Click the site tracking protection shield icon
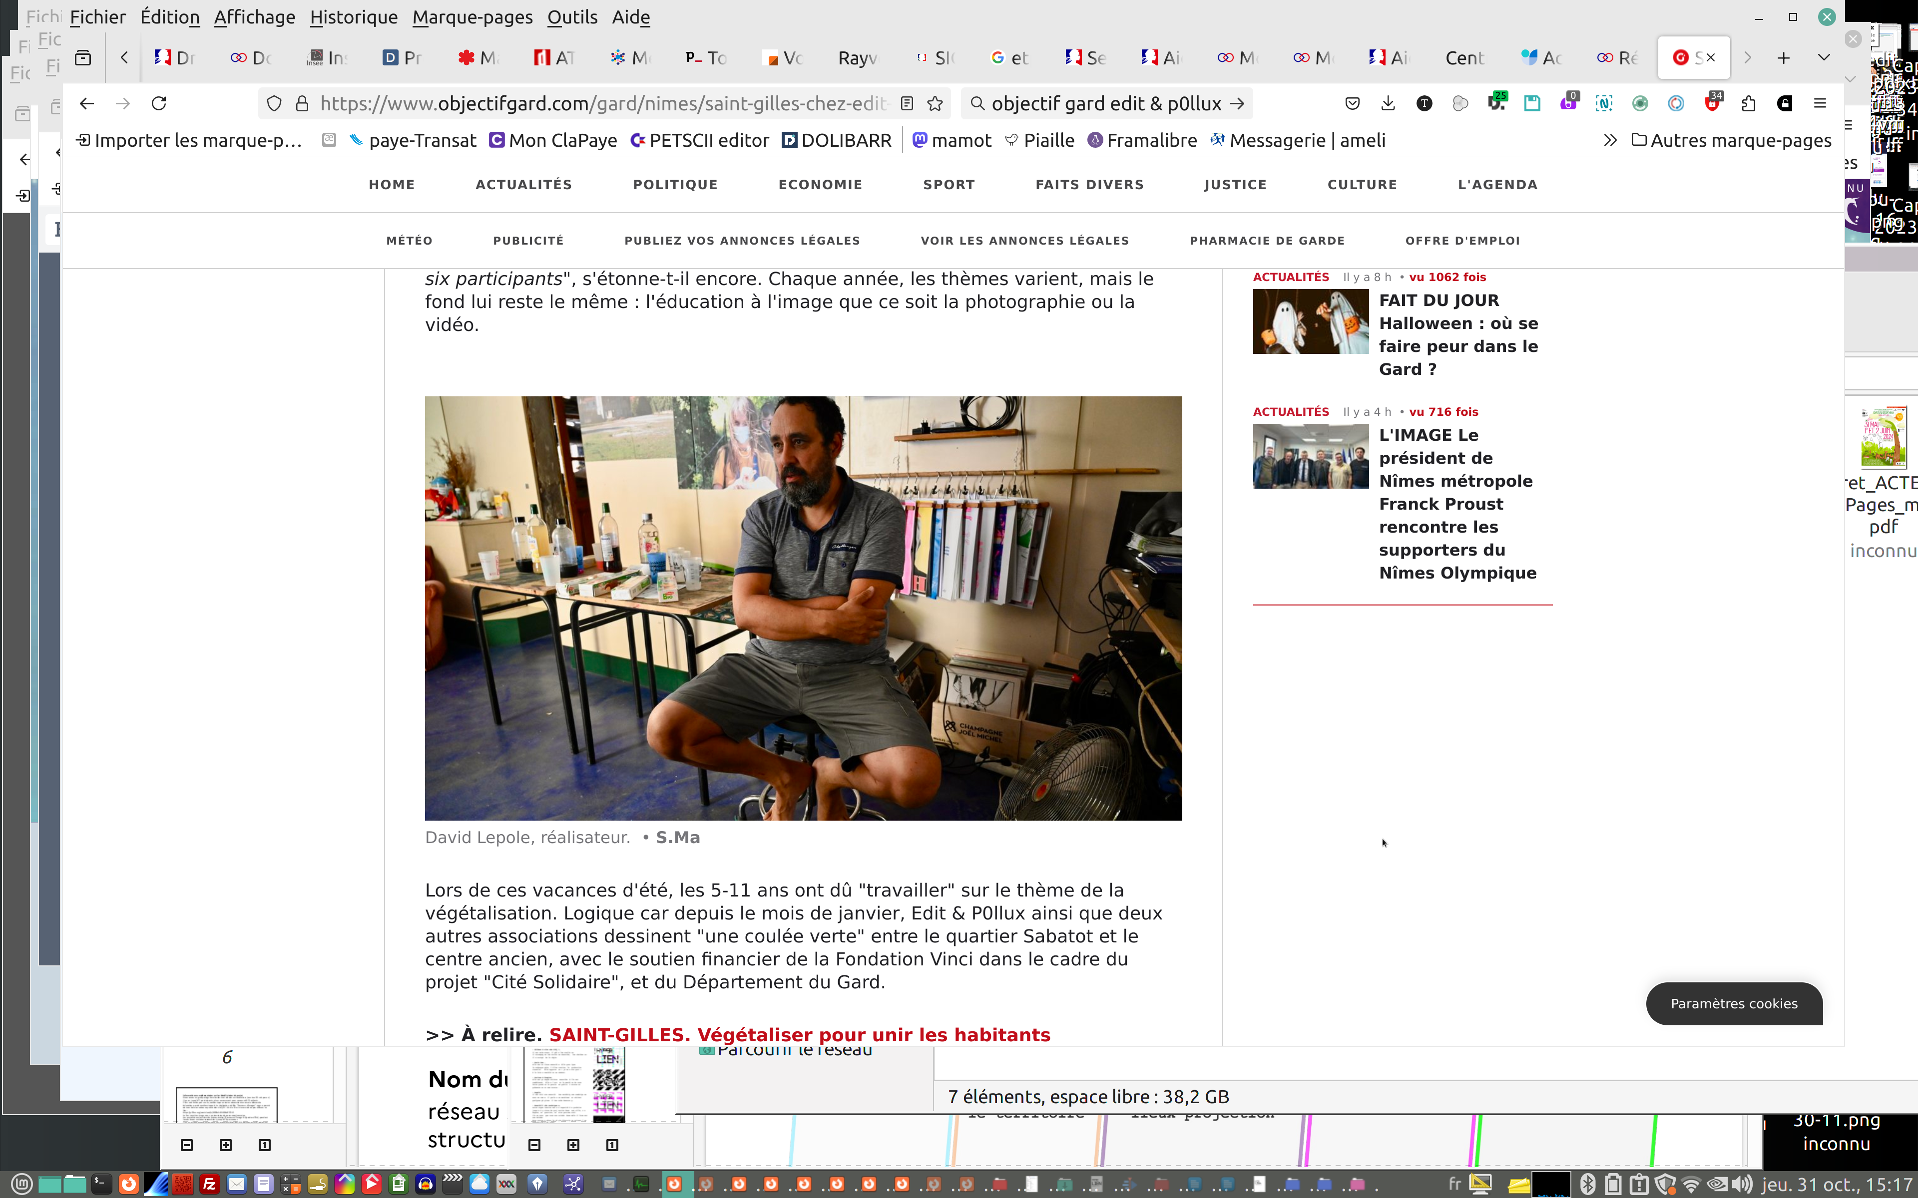The height and width of the screenshot is (1198, 1918). click(x=274, y=104)
